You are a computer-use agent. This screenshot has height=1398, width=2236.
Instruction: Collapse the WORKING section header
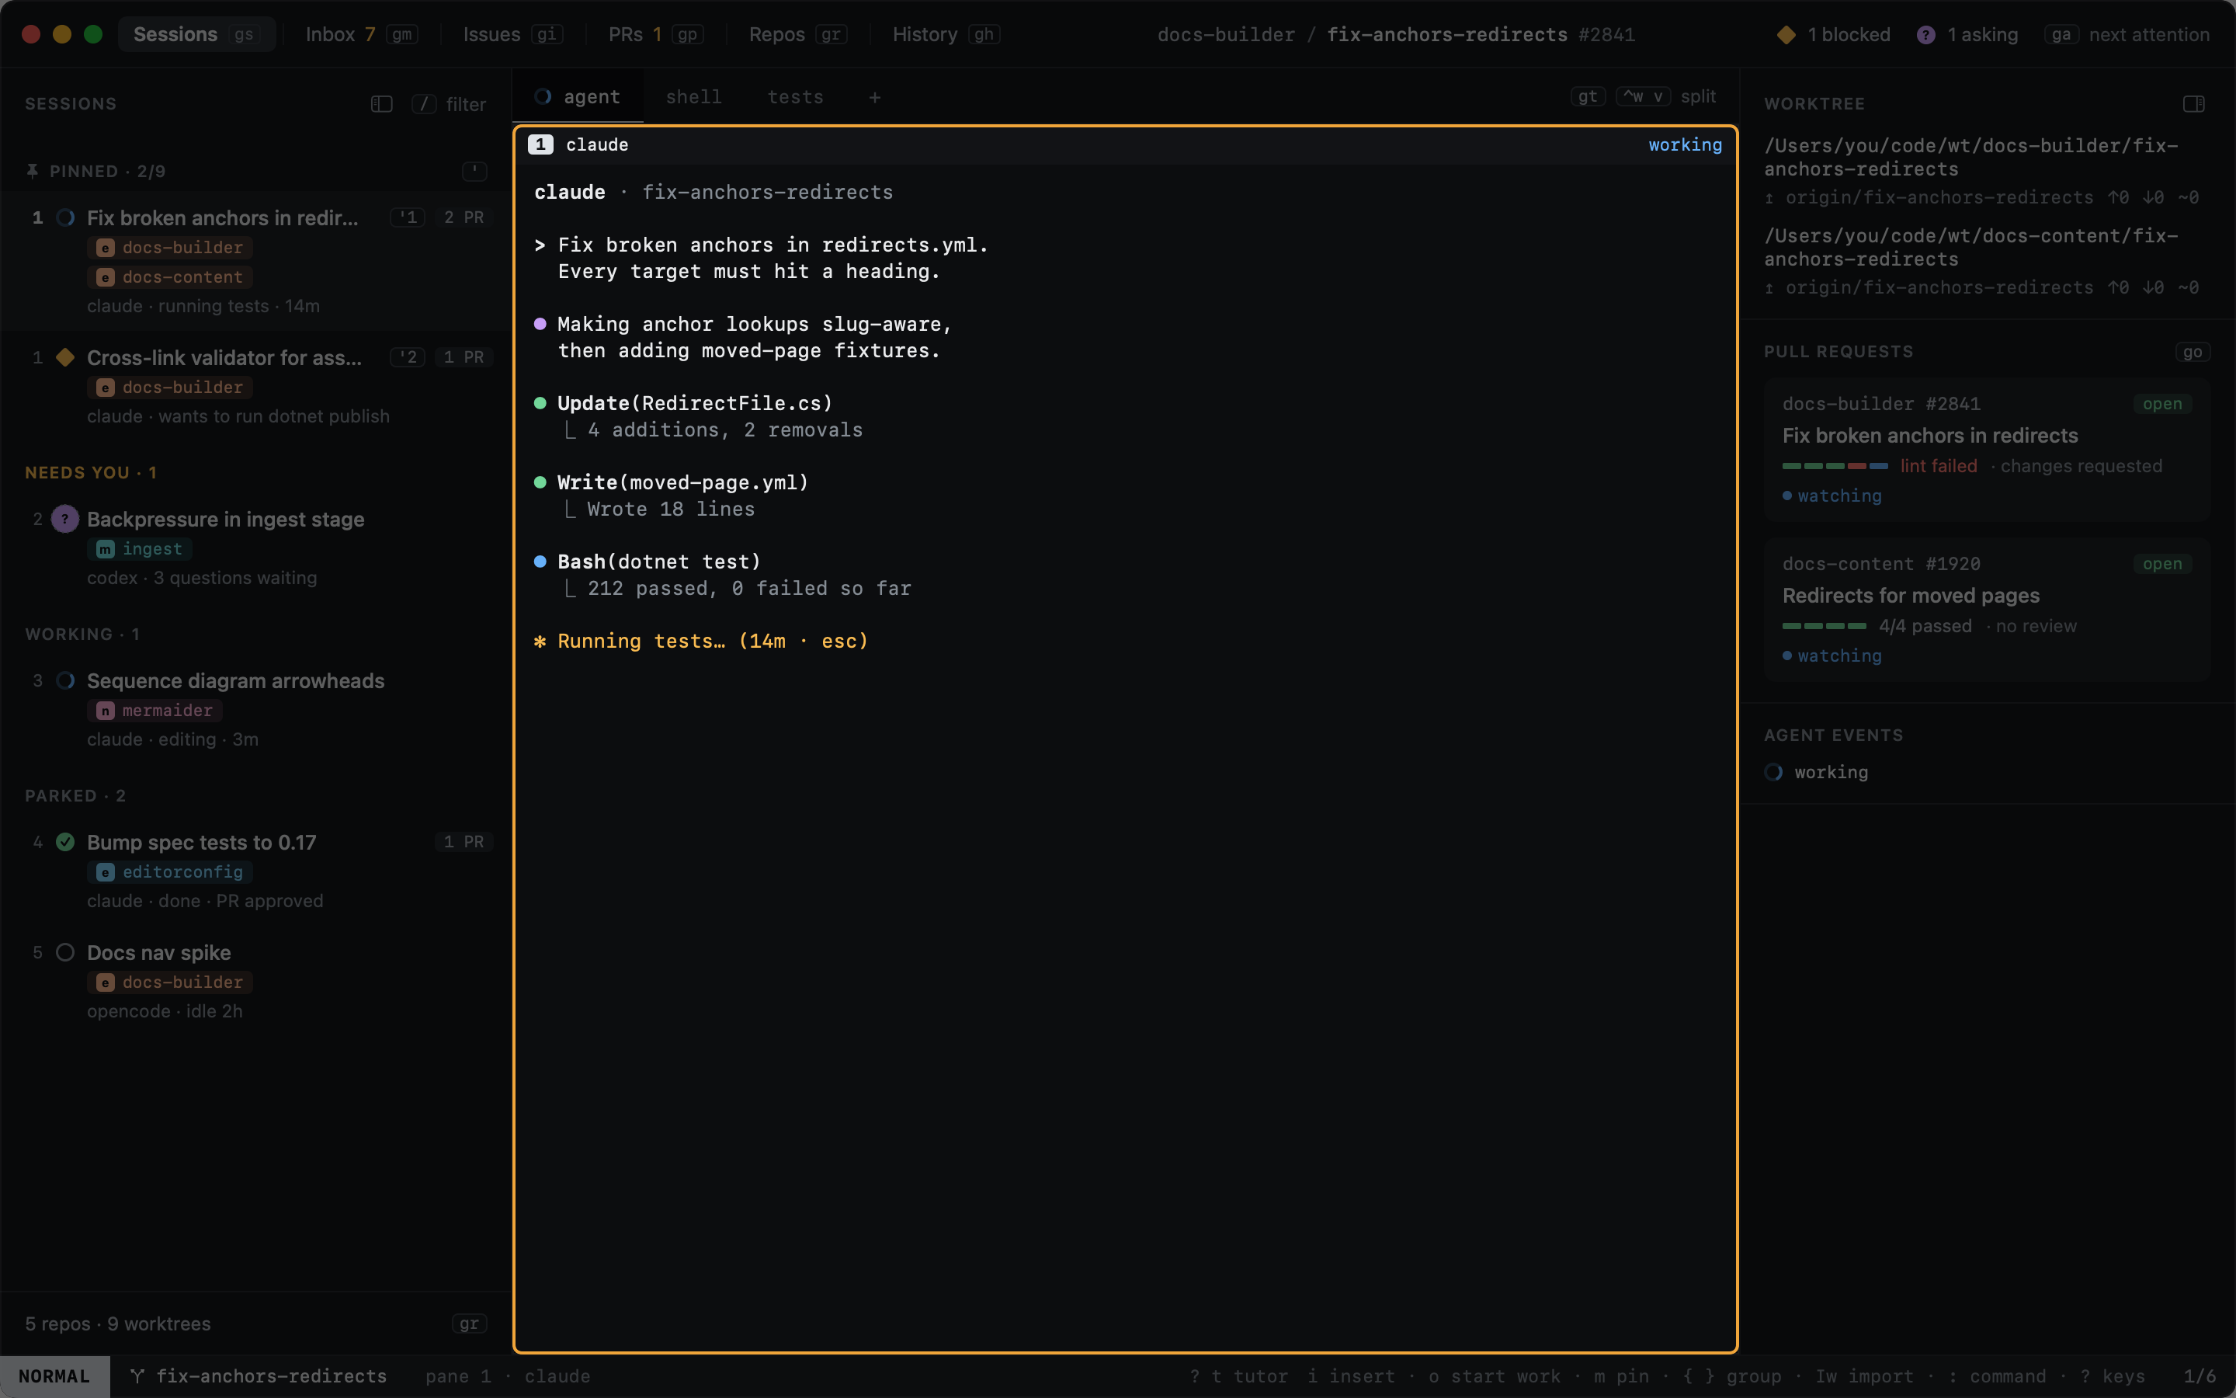click(82, 635)
